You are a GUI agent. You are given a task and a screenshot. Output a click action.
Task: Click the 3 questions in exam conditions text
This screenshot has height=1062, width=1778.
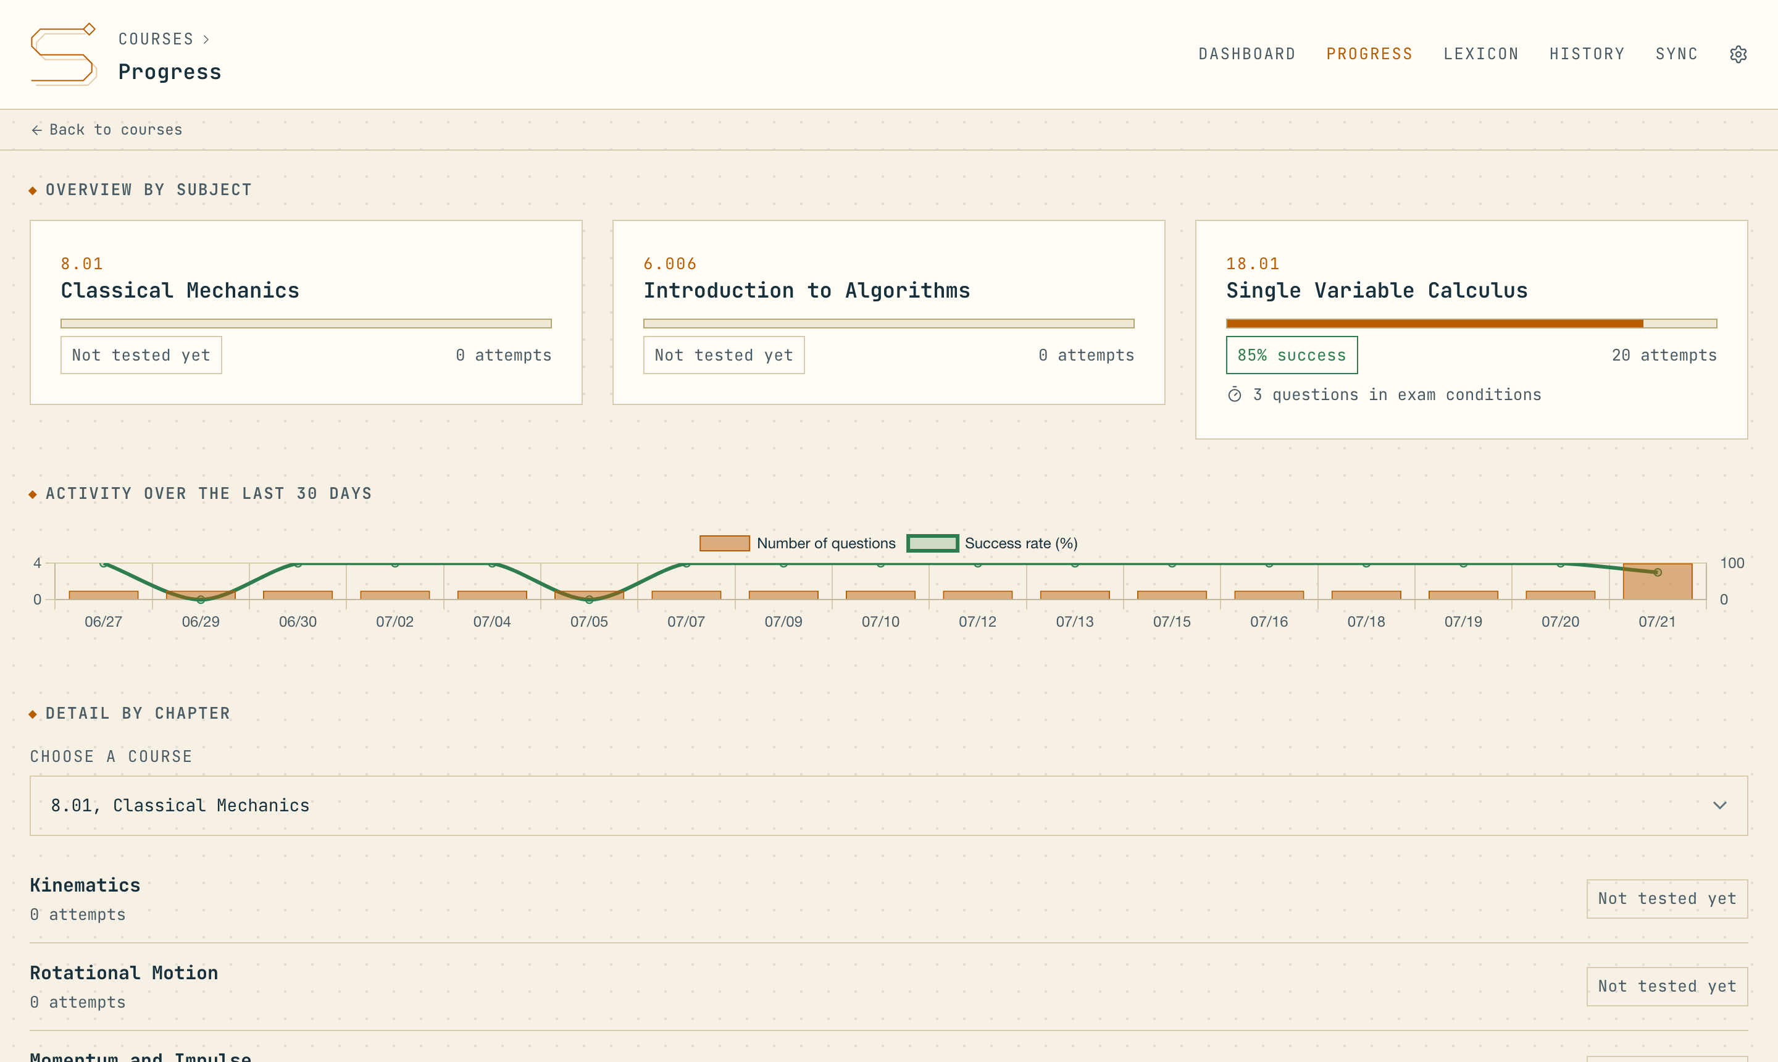point(1396,395)
